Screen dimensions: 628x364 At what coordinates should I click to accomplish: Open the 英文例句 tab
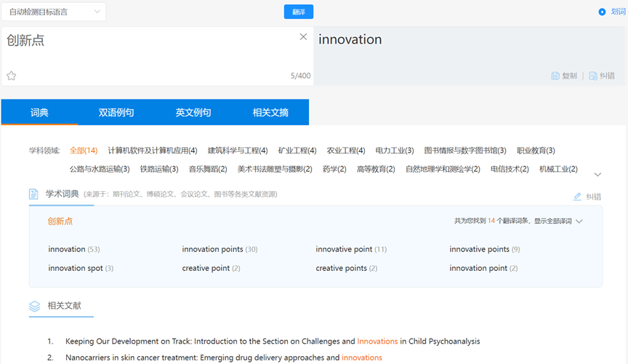[193, 113]
